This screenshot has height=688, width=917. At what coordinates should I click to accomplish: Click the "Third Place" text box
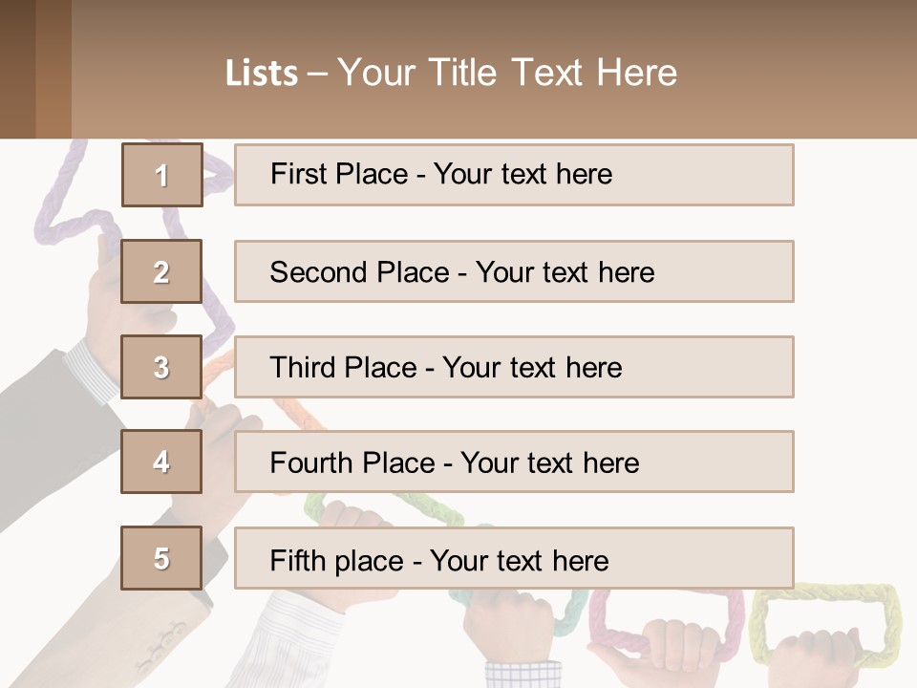tap(514, 367)
